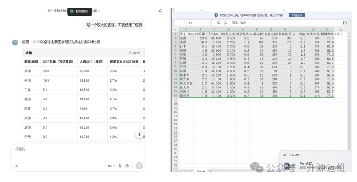
Task: Switch to the Sheet1 tab
Action: pos(200,171)
